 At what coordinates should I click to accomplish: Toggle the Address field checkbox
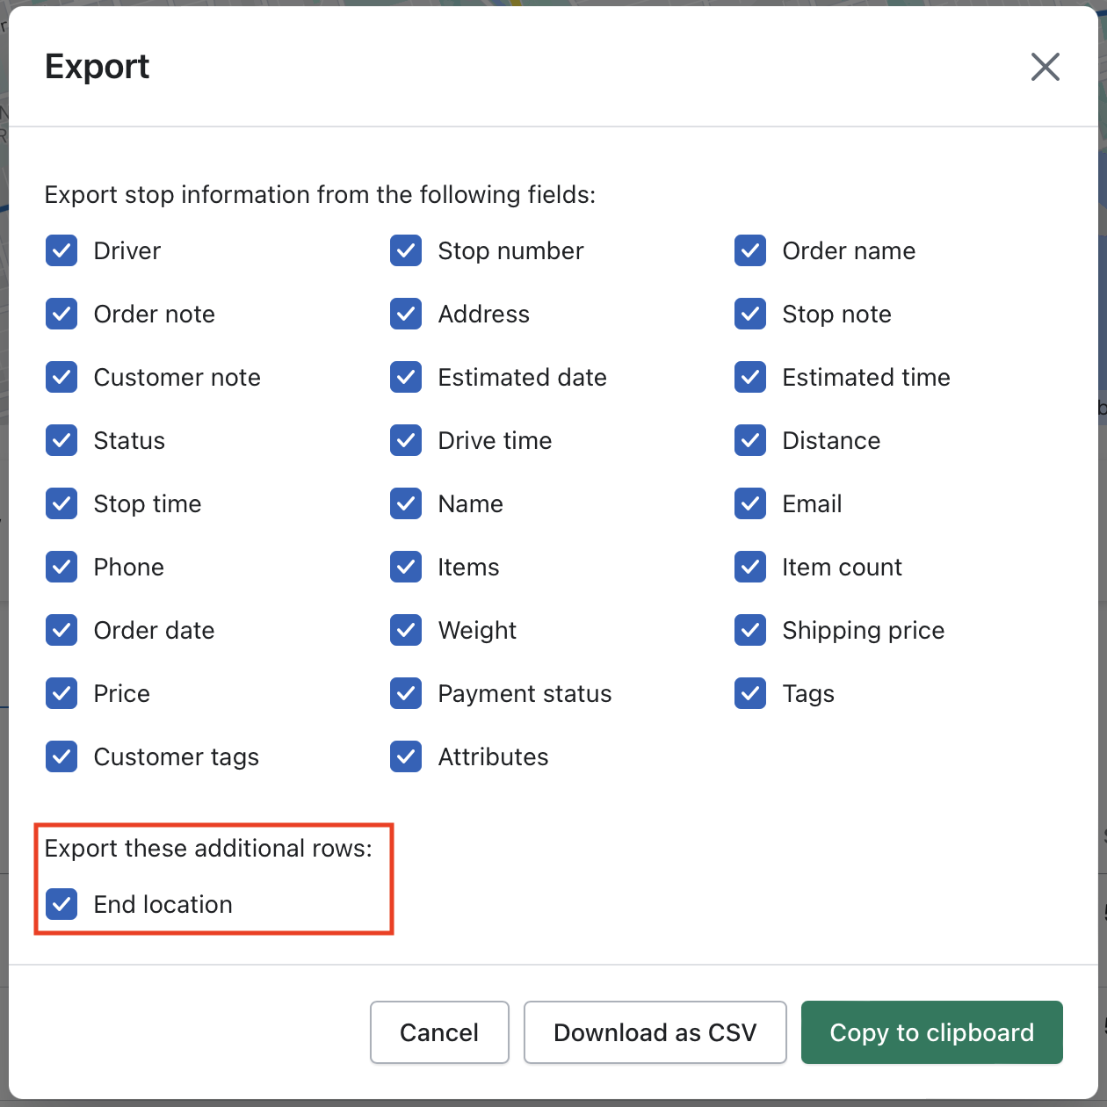pos(406,314)
